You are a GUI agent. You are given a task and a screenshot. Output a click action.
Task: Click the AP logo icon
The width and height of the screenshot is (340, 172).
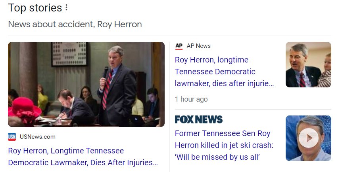point(179,46)
